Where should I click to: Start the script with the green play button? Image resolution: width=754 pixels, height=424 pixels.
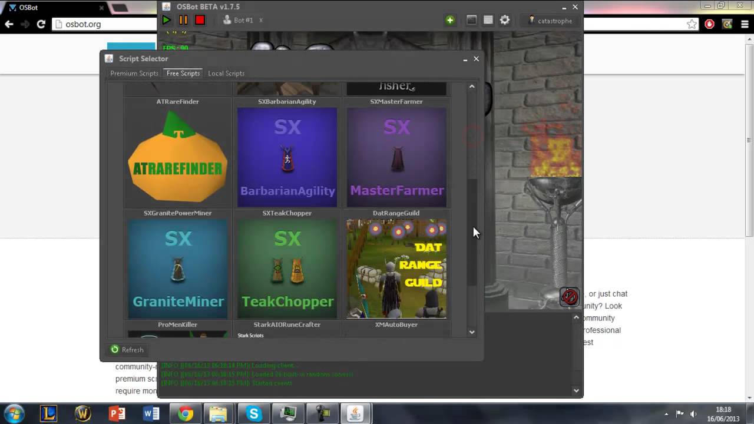[x=167, y=20]
